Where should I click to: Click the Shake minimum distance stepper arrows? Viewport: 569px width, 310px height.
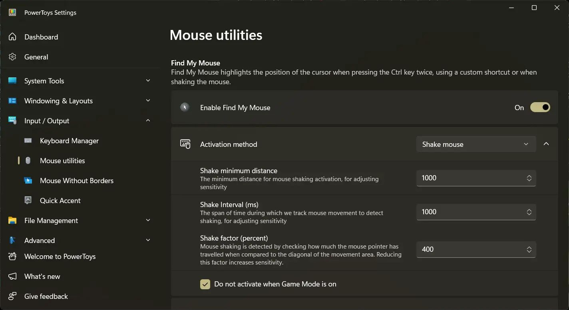coord(529,178)
